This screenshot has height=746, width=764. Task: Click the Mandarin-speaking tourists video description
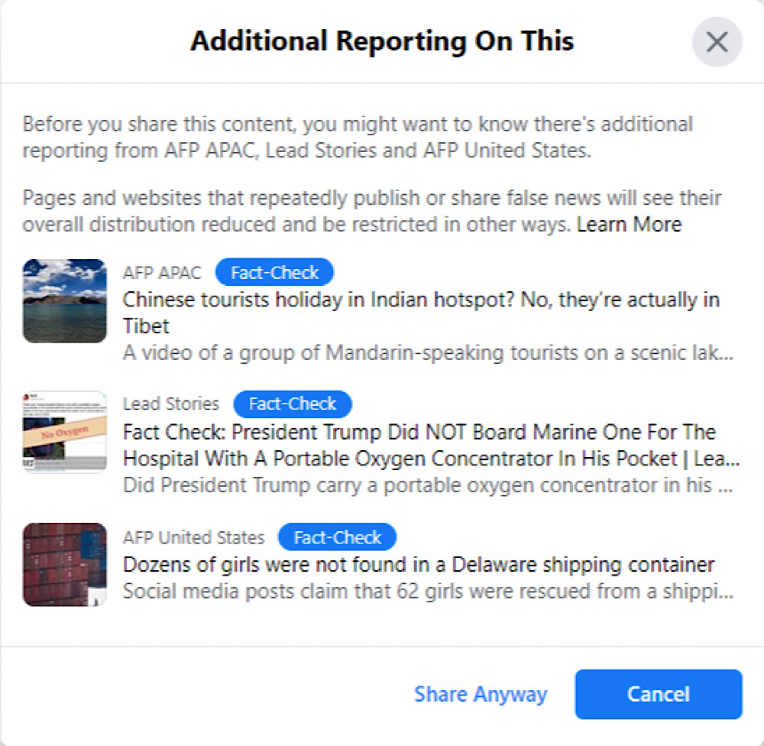(429, 352)
